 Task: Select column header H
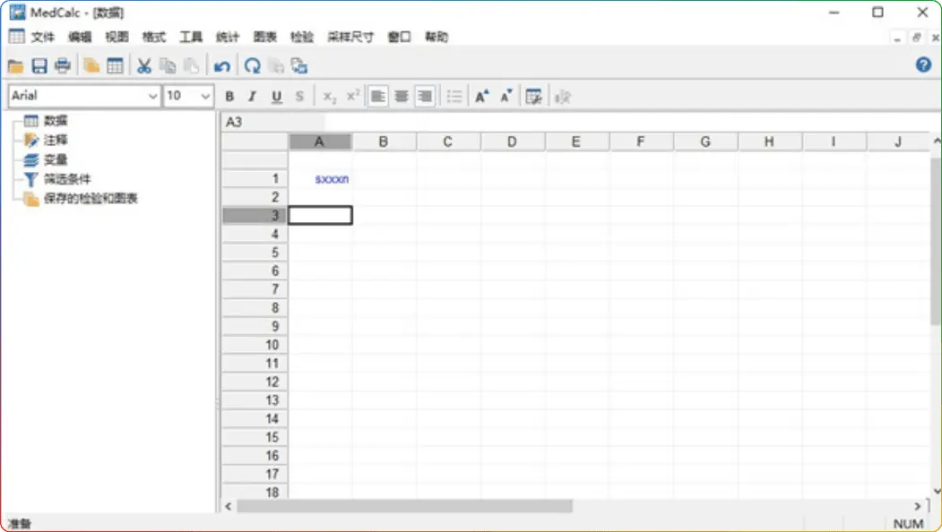click(770, 142)
